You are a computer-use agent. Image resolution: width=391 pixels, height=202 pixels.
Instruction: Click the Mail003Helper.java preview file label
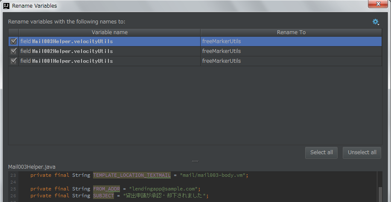(32, 167)
